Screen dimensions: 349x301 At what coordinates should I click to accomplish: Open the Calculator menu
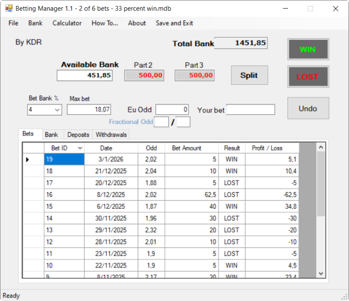(67, 23)
